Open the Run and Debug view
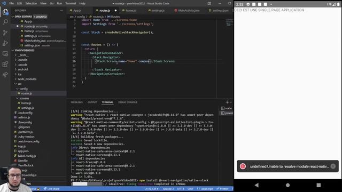The width and height of the screenshot is (342, 192). (5, 43)
